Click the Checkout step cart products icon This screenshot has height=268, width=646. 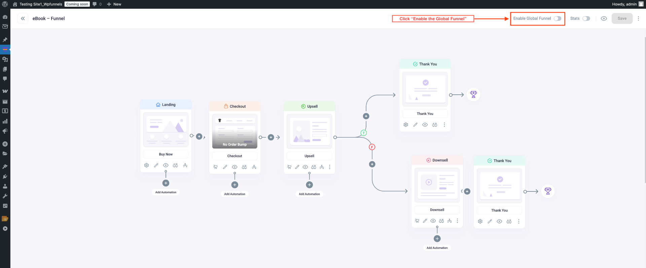click(215, 167)
